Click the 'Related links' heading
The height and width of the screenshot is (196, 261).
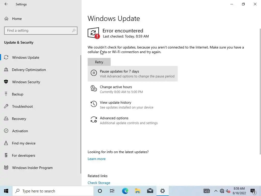(98, 176)
